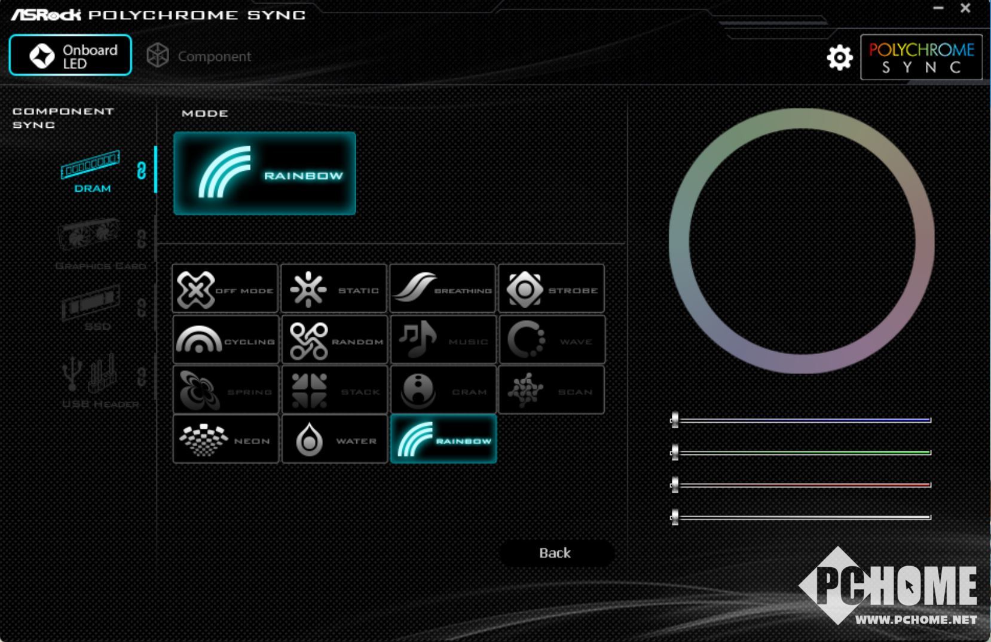This screenshot has height=642, width=991.
Task: Select the Random lighting mode
Action: coord(334,340)
